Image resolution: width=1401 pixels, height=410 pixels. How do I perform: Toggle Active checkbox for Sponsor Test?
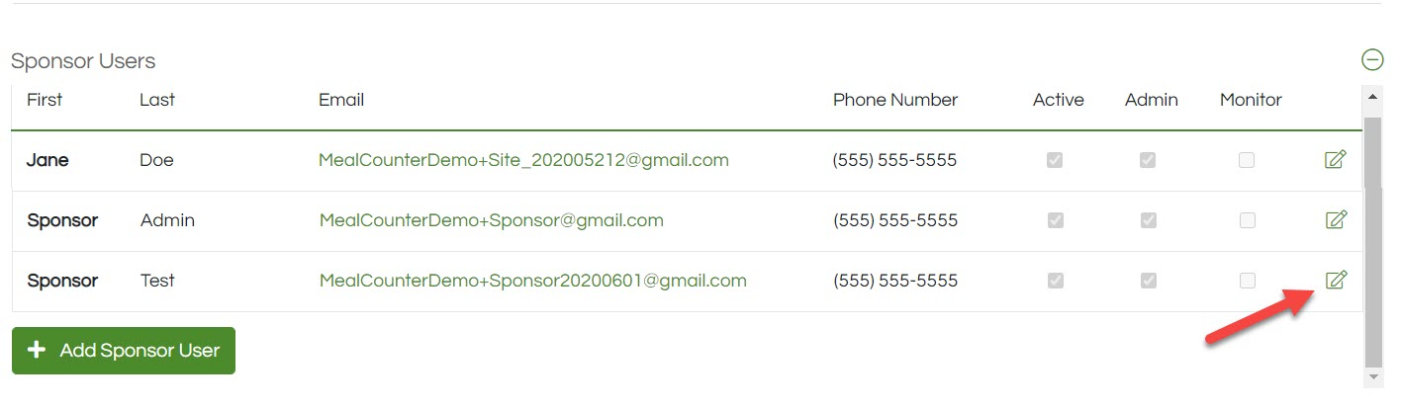pos(1055,281)
